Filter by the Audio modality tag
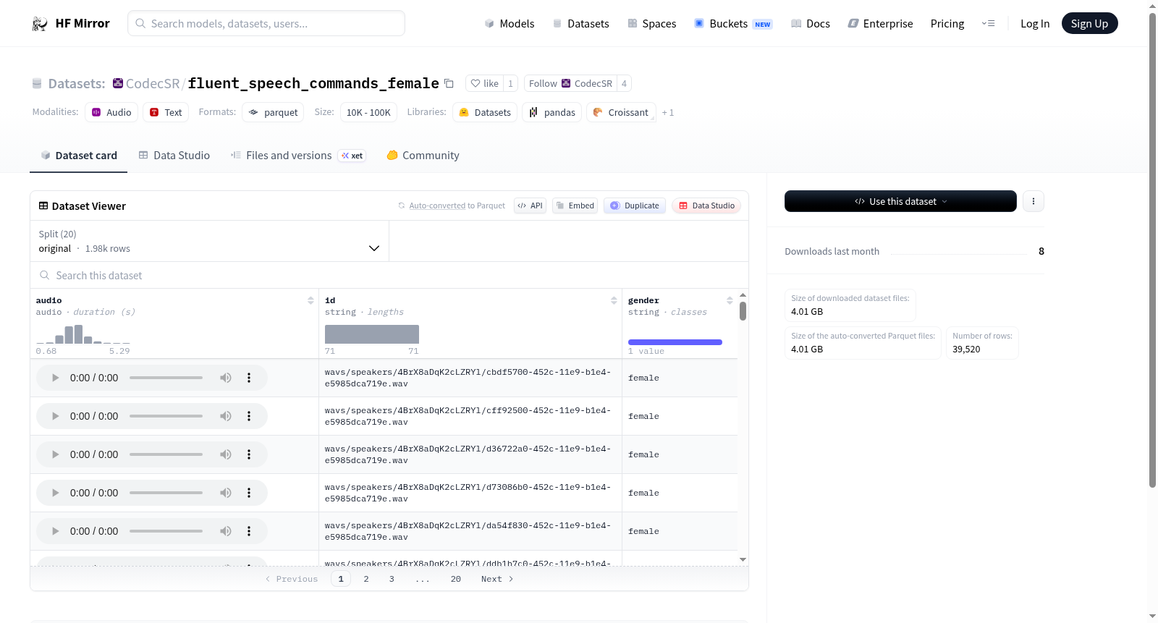1158x623 pixels. 111,112
